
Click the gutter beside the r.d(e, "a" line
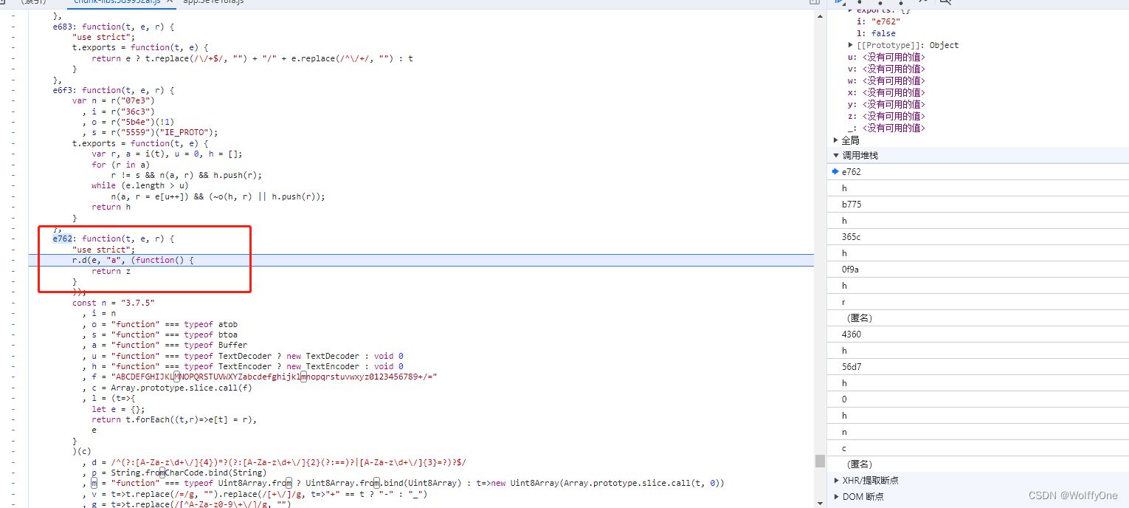click(13, 260)
